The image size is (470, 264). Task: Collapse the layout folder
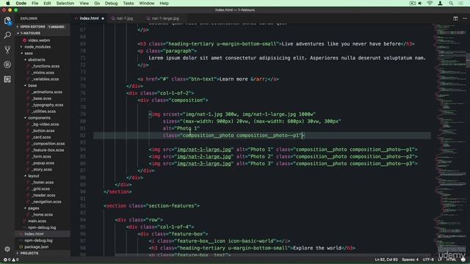(x=33, y=176)
